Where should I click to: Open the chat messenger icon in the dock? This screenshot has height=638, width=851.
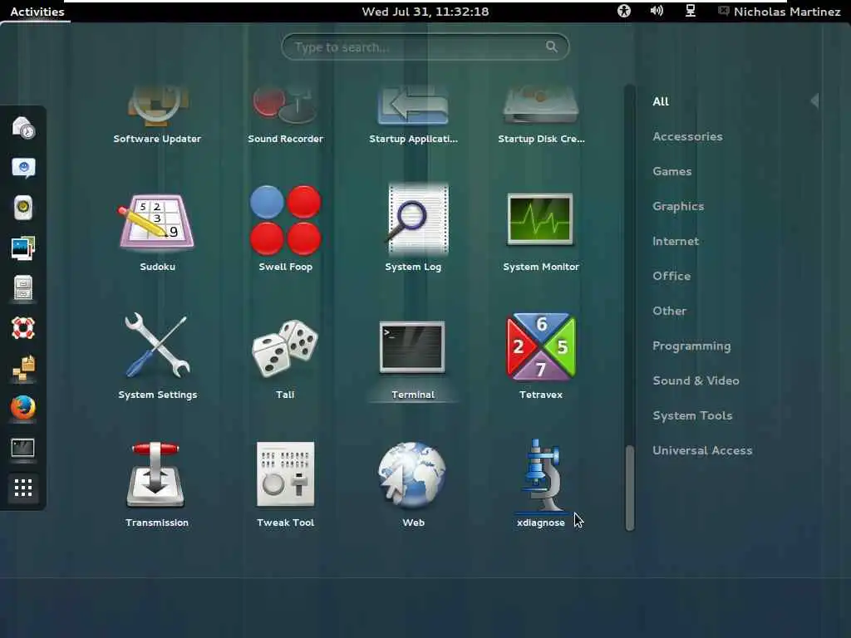23,168
